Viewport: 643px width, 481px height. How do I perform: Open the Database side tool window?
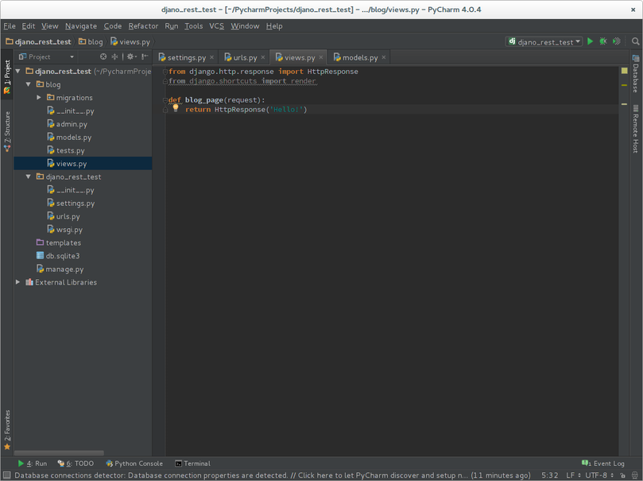point(636,74)
